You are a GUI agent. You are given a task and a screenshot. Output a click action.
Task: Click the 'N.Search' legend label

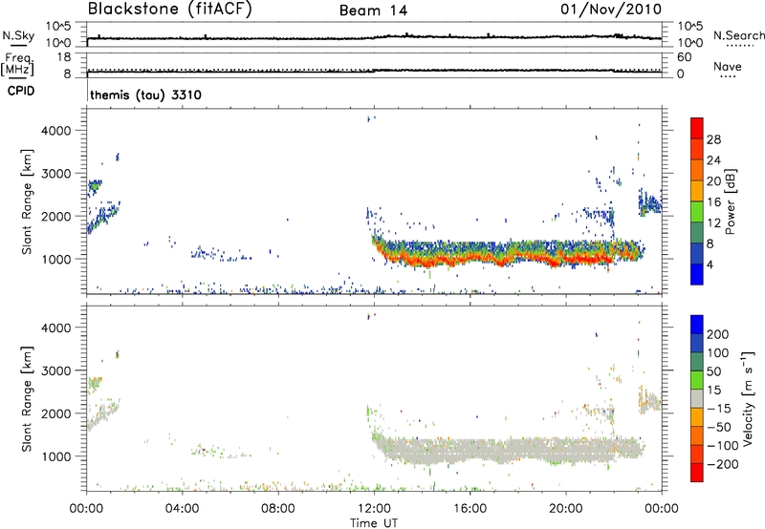(x=738, y=35)
